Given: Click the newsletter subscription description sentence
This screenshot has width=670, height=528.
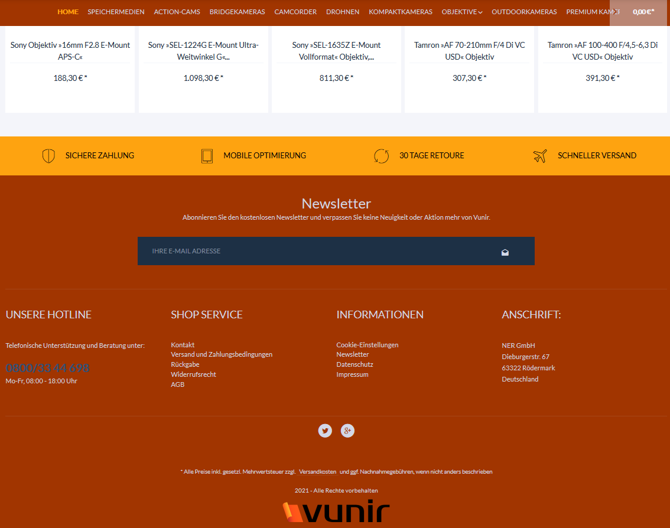Looking at the screenshot, I should (336, 217).
